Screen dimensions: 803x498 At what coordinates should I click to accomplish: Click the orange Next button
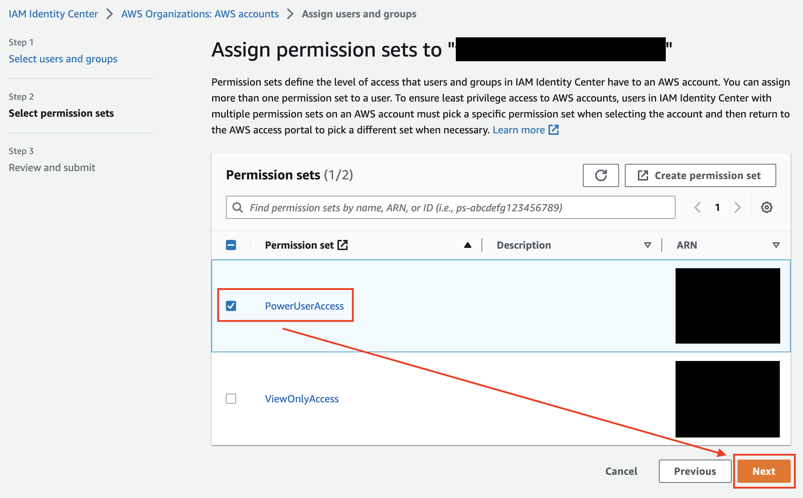coord(764,471)
